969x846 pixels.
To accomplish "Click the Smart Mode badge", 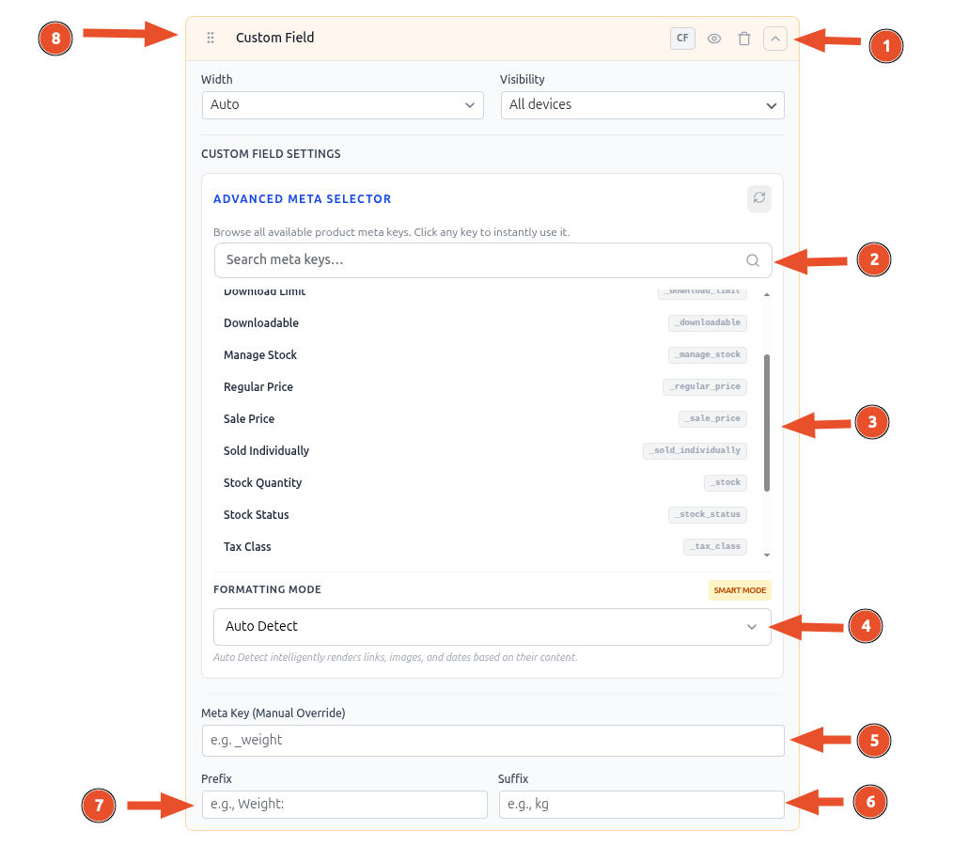I will [x=740, y=591].
